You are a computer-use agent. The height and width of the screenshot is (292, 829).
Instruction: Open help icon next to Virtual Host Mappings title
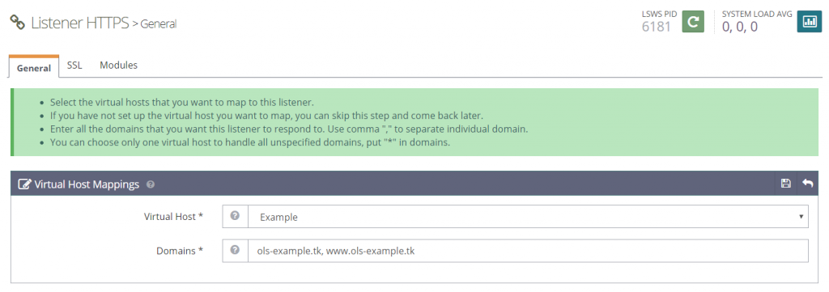tap(151, 184)
